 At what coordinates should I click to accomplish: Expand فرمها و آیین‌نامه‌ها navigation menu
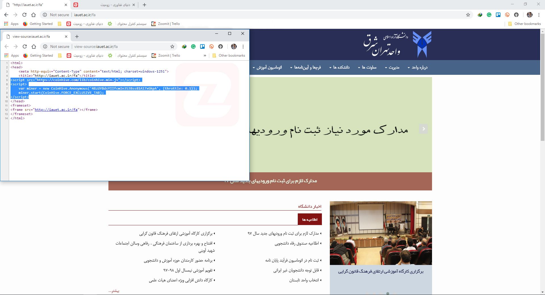click(x=305, y=67)
